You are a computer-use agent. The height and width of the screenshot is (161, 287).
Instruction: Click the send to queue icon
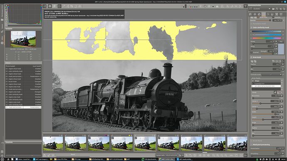click(x=49, y=155)
